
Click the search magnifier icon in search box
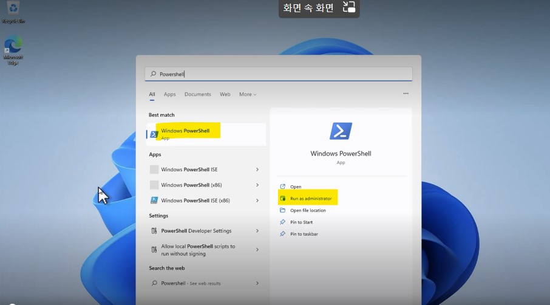point(154,74)
